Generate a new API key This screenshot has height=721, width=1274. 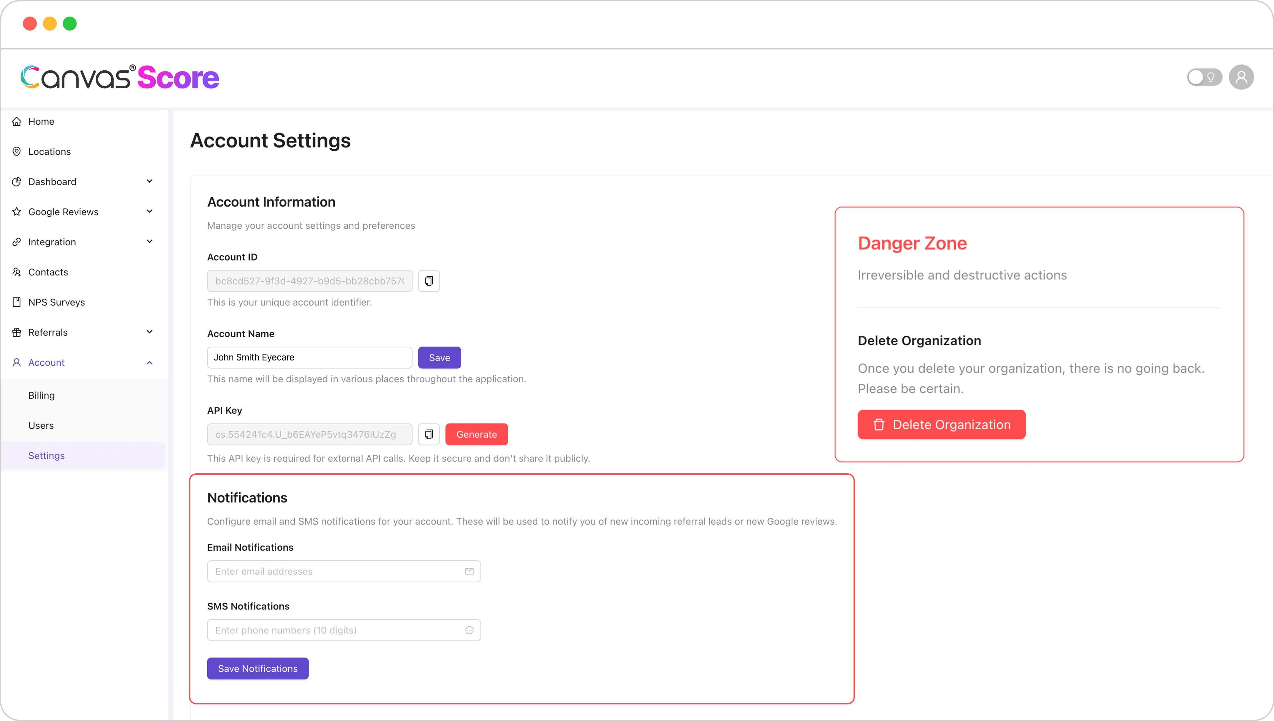[477, 434]
